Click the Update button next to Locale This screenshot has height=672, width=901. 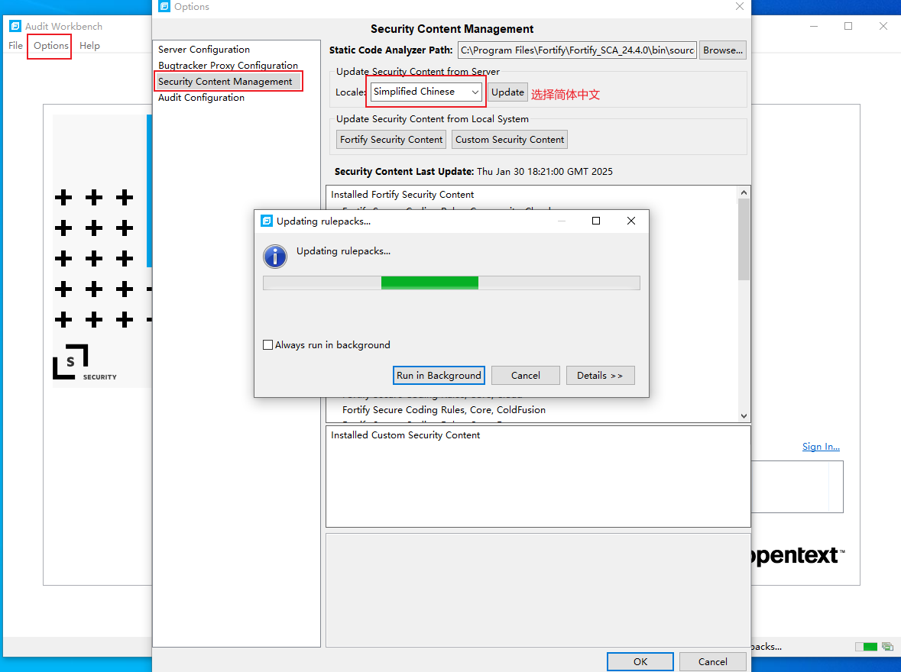pos(507,92)
